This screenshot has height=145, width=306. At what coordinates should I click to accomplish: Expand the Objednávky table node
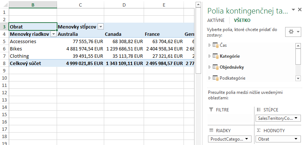(x=209, y=67)
